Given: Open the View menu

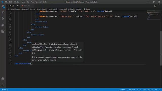Looking at the screenshot, I should pyautogui.click(x=24, y=2).
